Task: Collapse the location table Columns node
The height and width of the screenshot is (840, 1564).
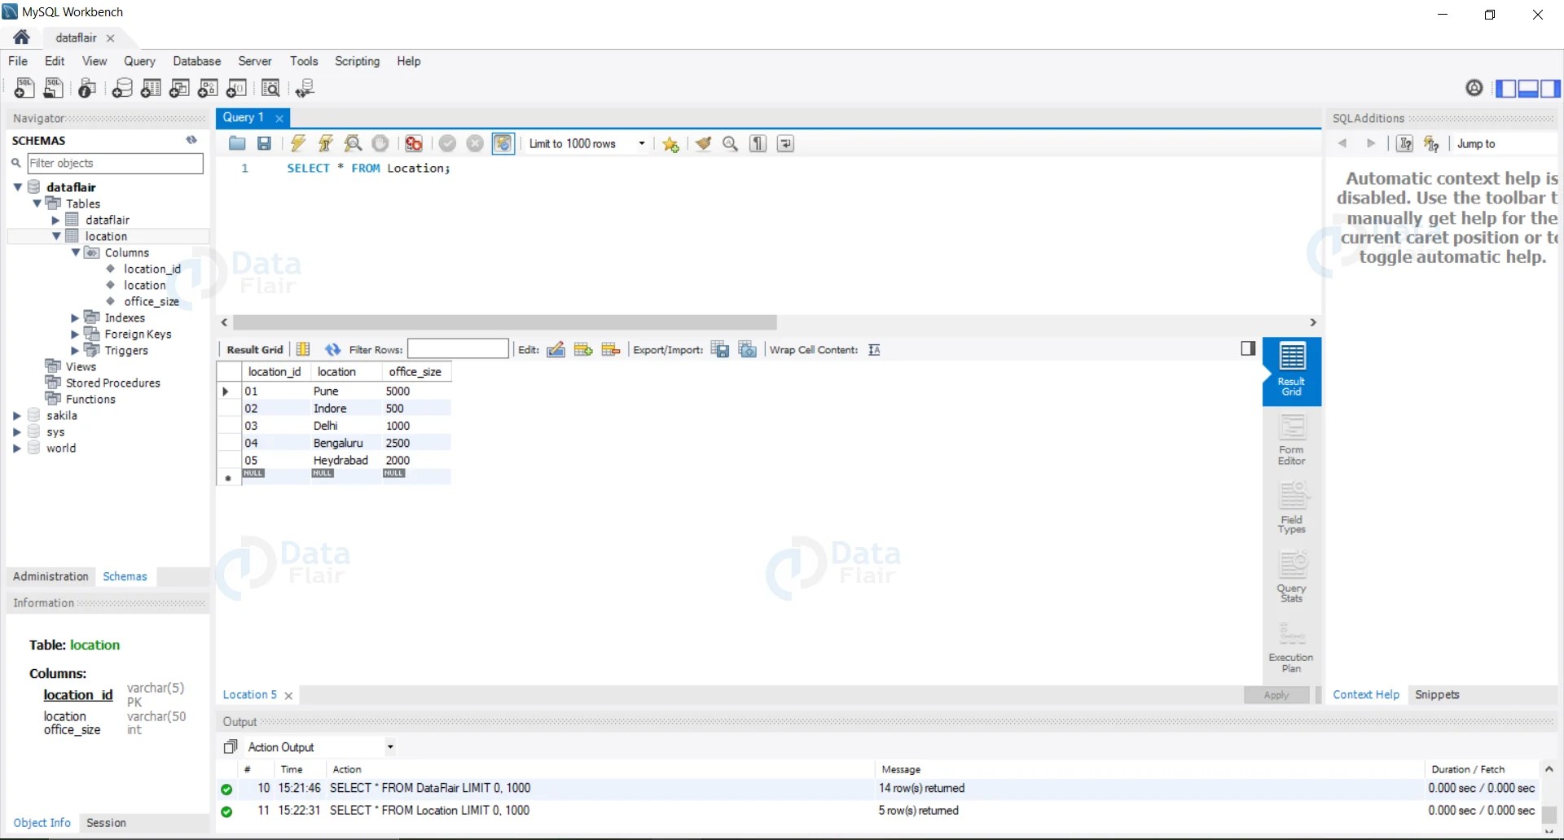Action: point(76,252)
